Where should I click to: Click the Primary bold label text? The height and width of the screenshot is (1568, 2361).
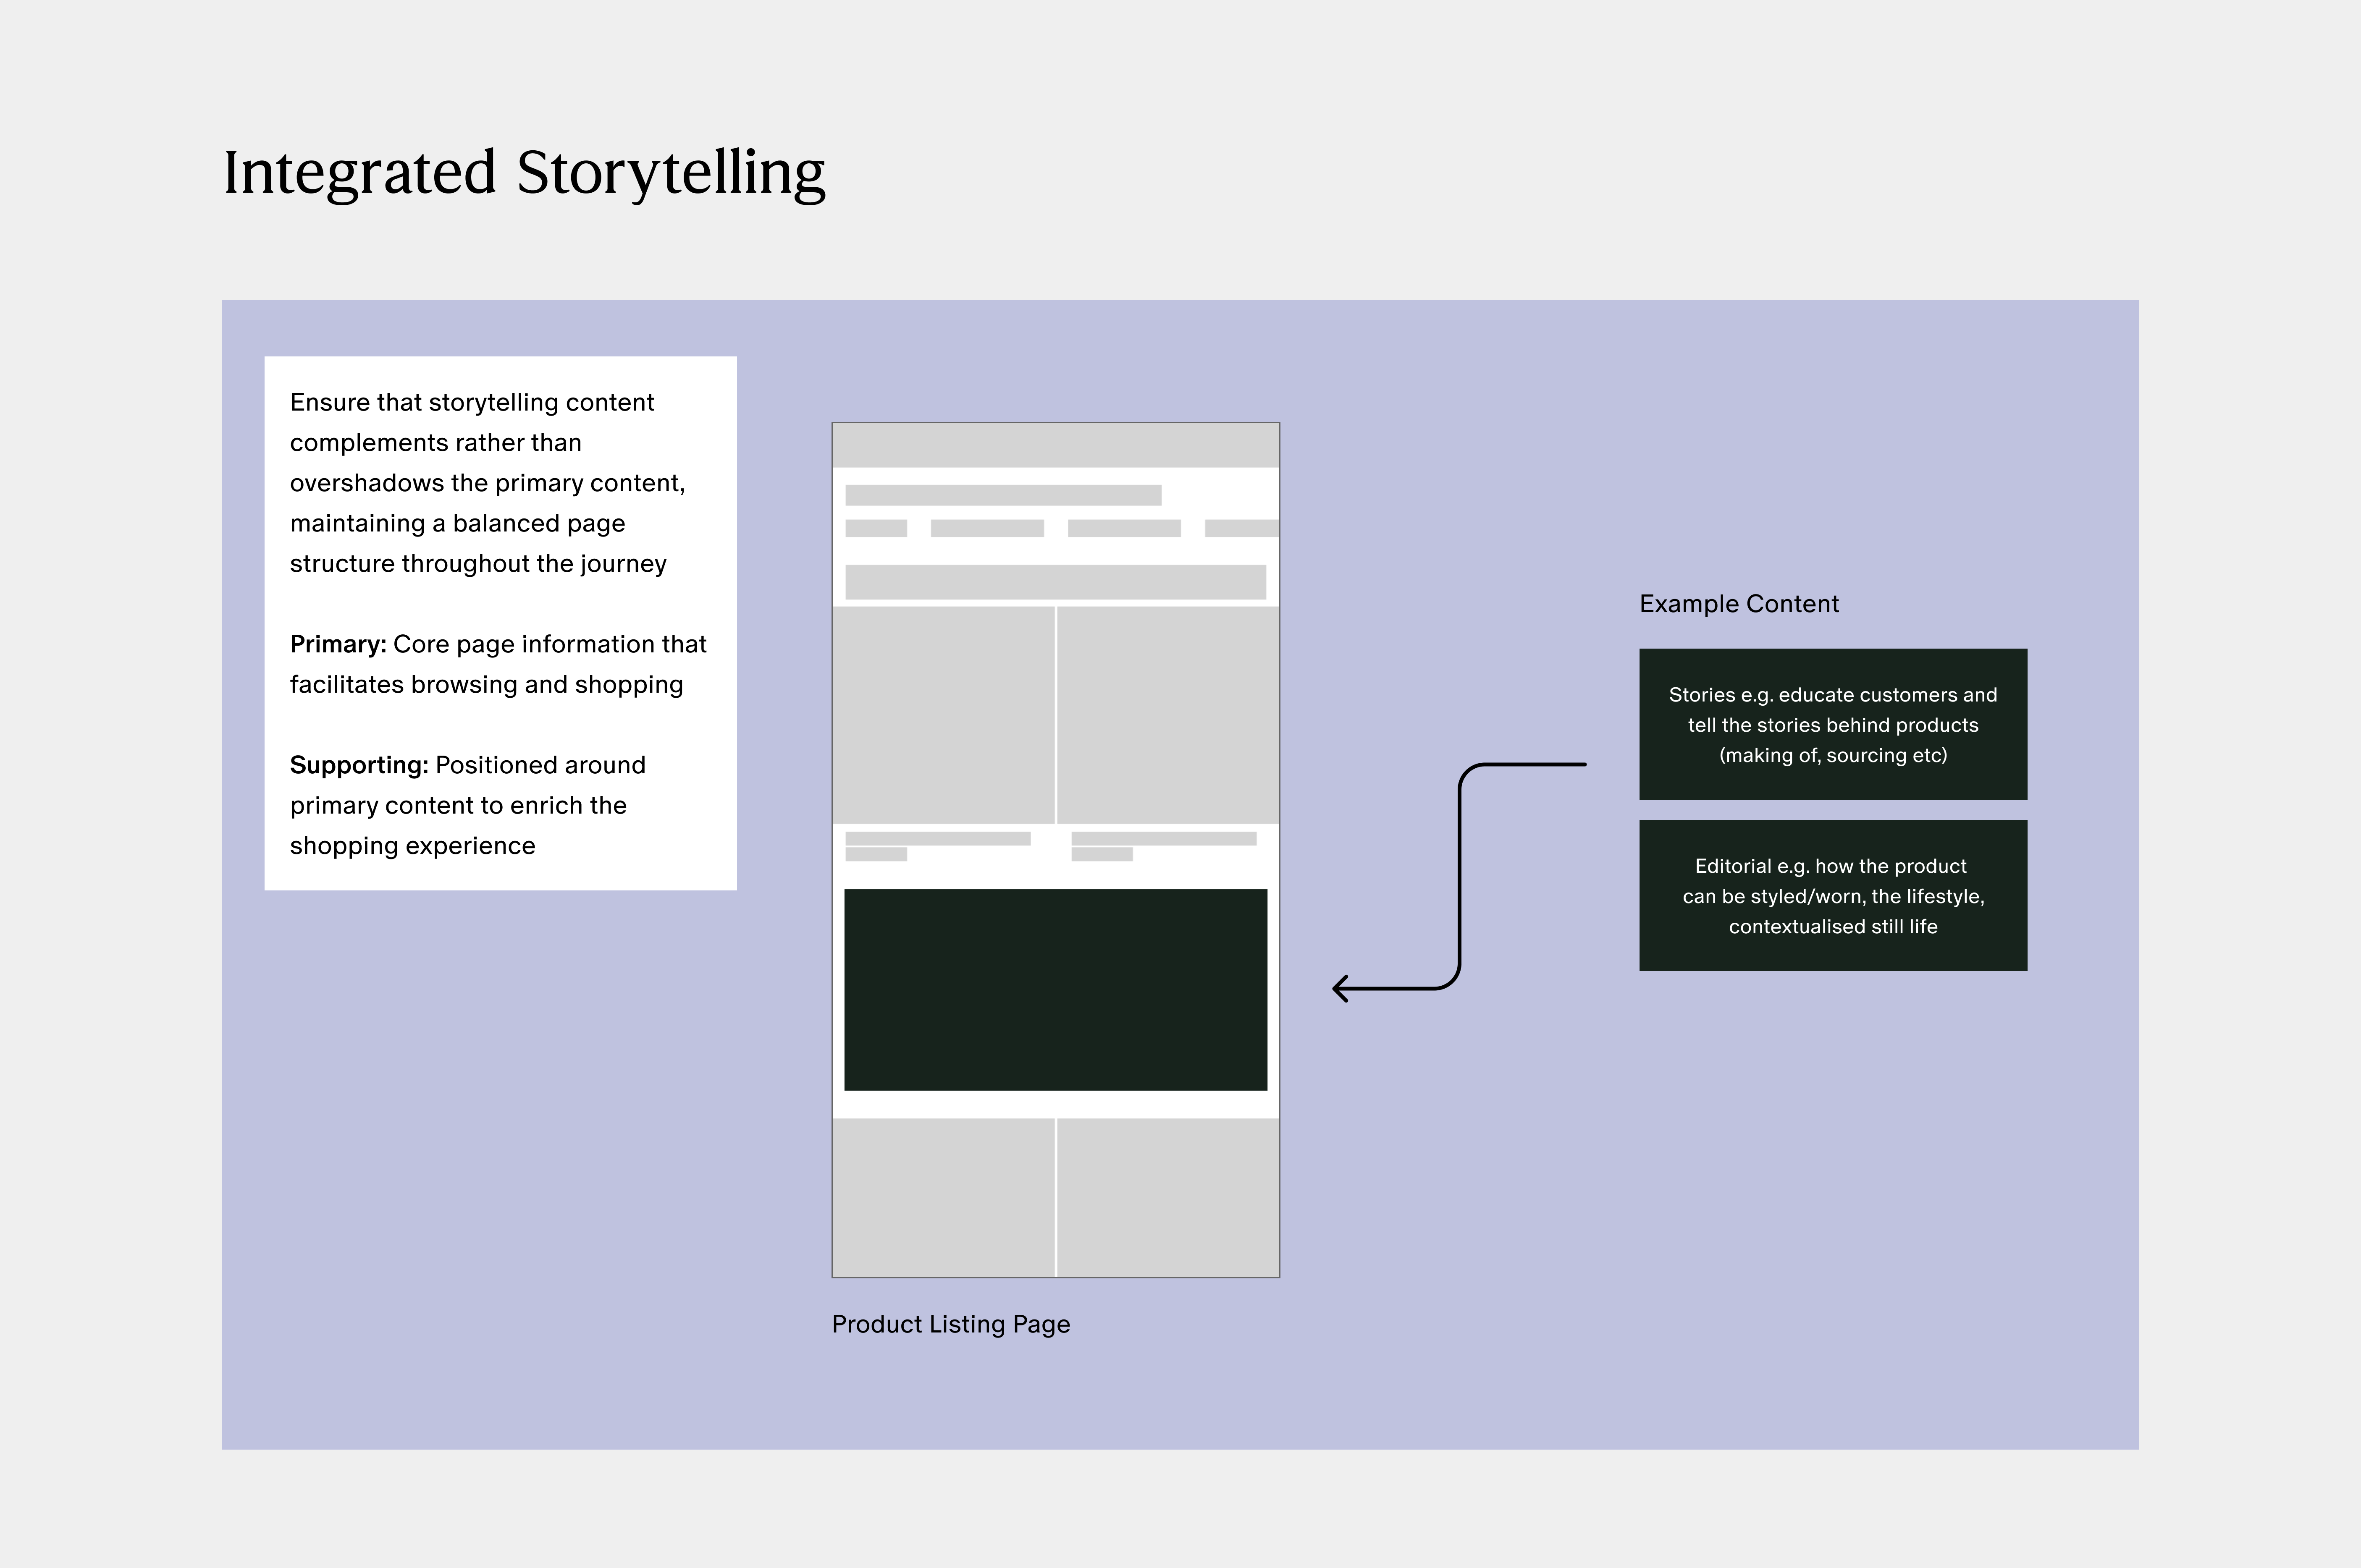[338, 644]
